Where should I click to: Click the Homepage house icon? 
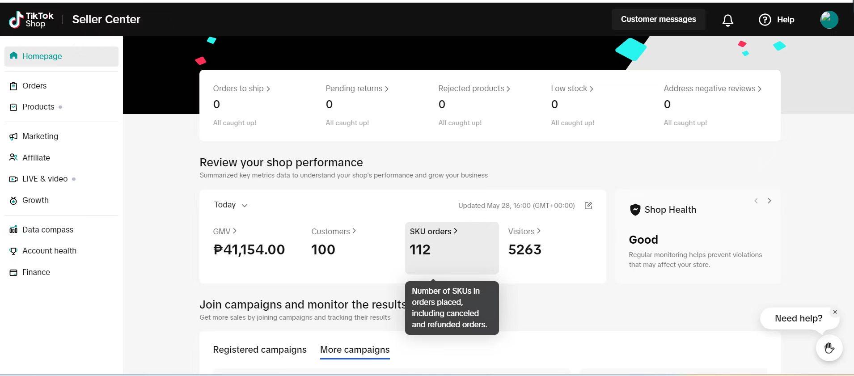(14, 56)
